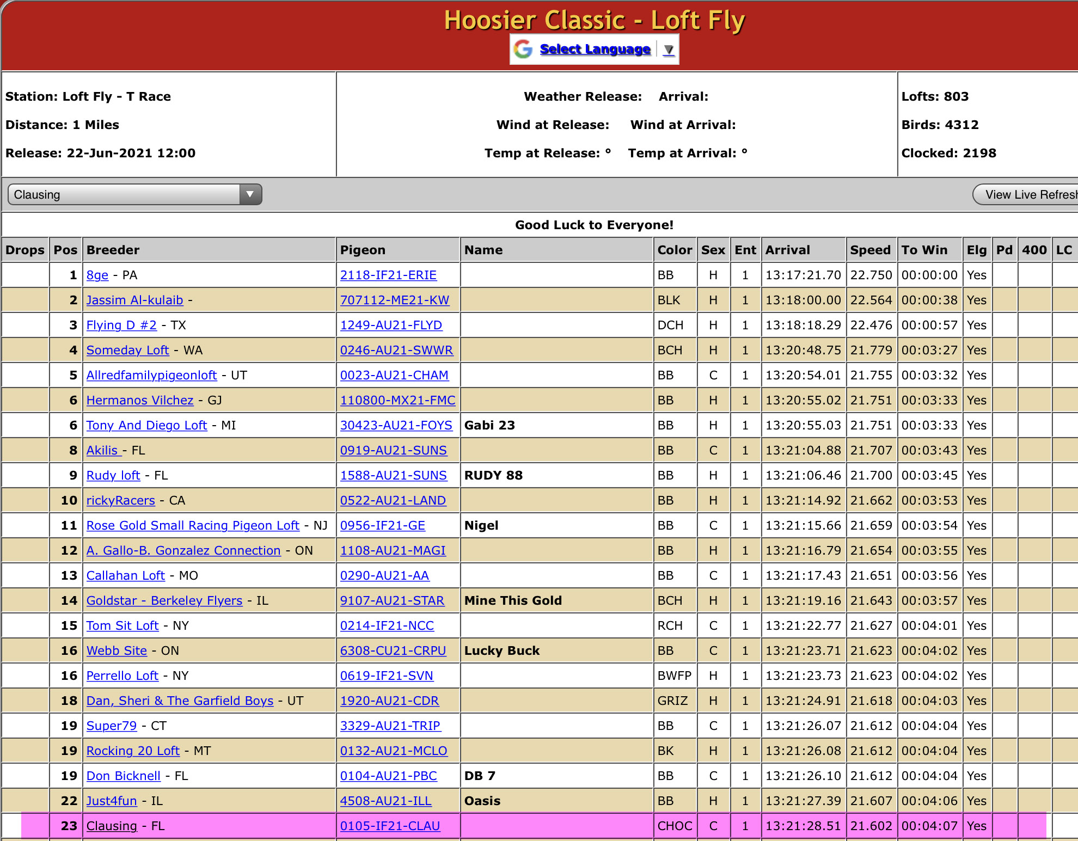Click the Arrival column header
Viewport: 1078px width, 841px height.
(x=787, y=250)
